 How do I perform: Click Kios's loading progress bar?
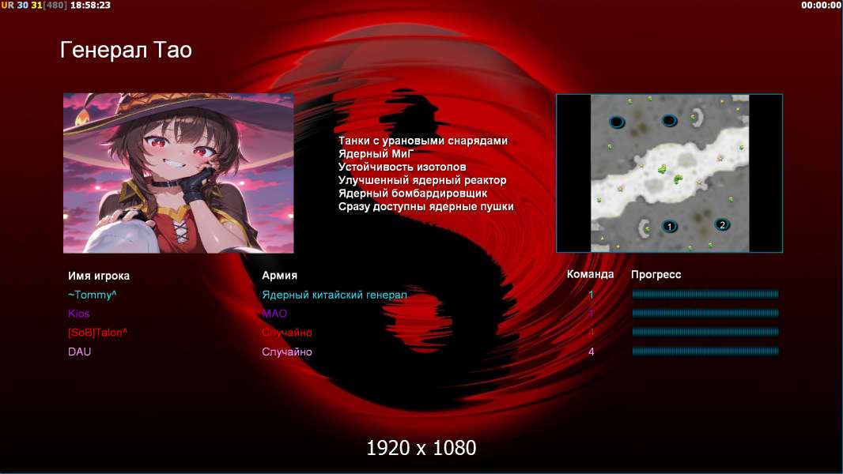(705, 312)
